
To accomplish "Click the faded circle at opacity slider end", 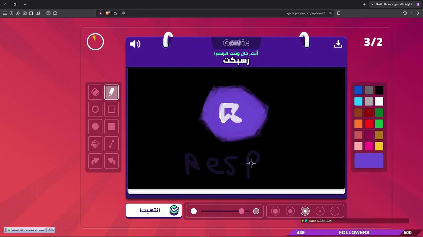I will tap(256, 211).
